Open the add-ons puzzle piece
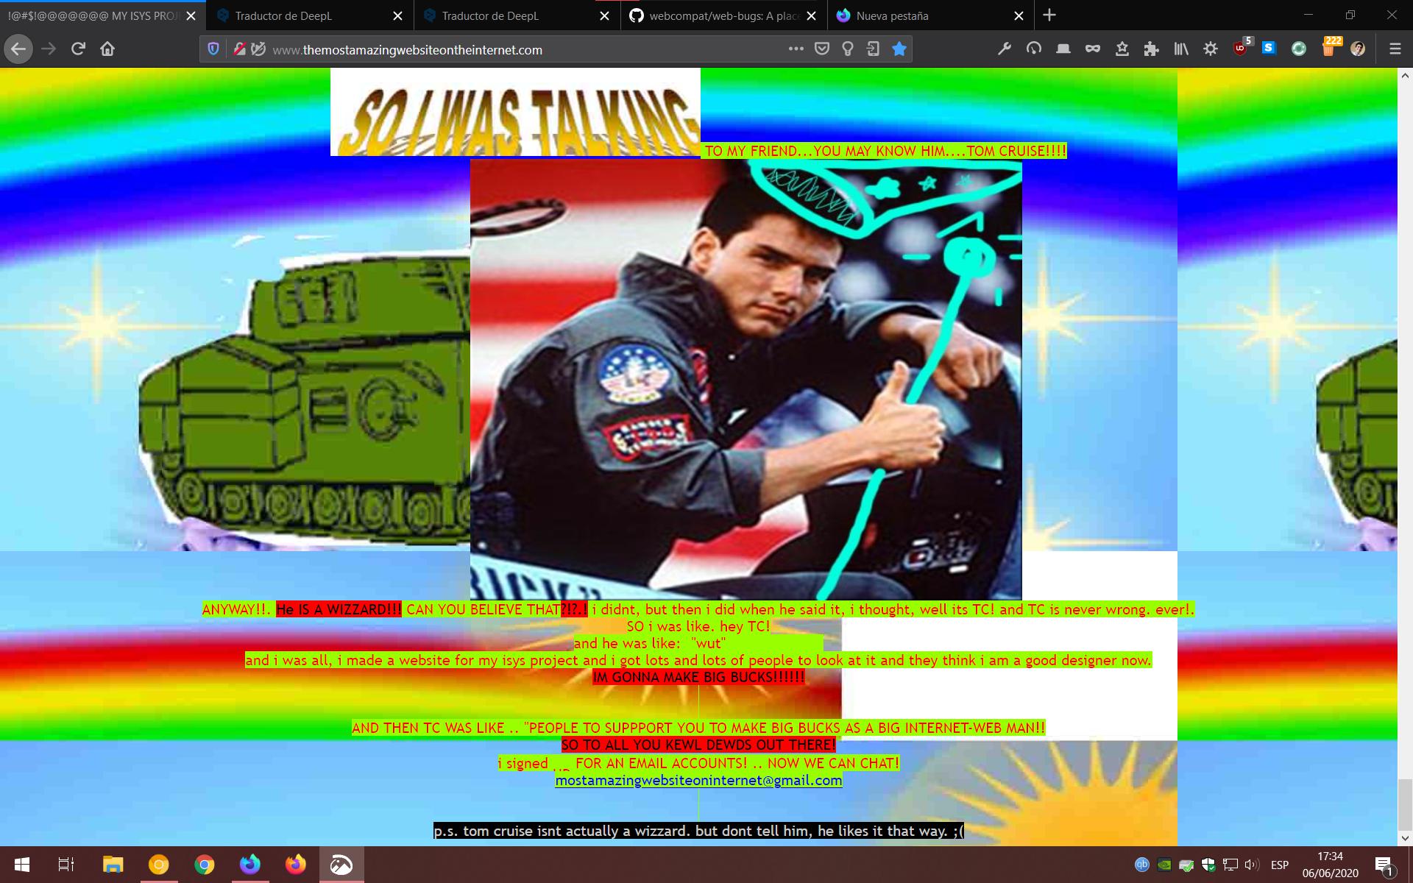This screenshot has height=883, width=1413. coord(1152,49)
